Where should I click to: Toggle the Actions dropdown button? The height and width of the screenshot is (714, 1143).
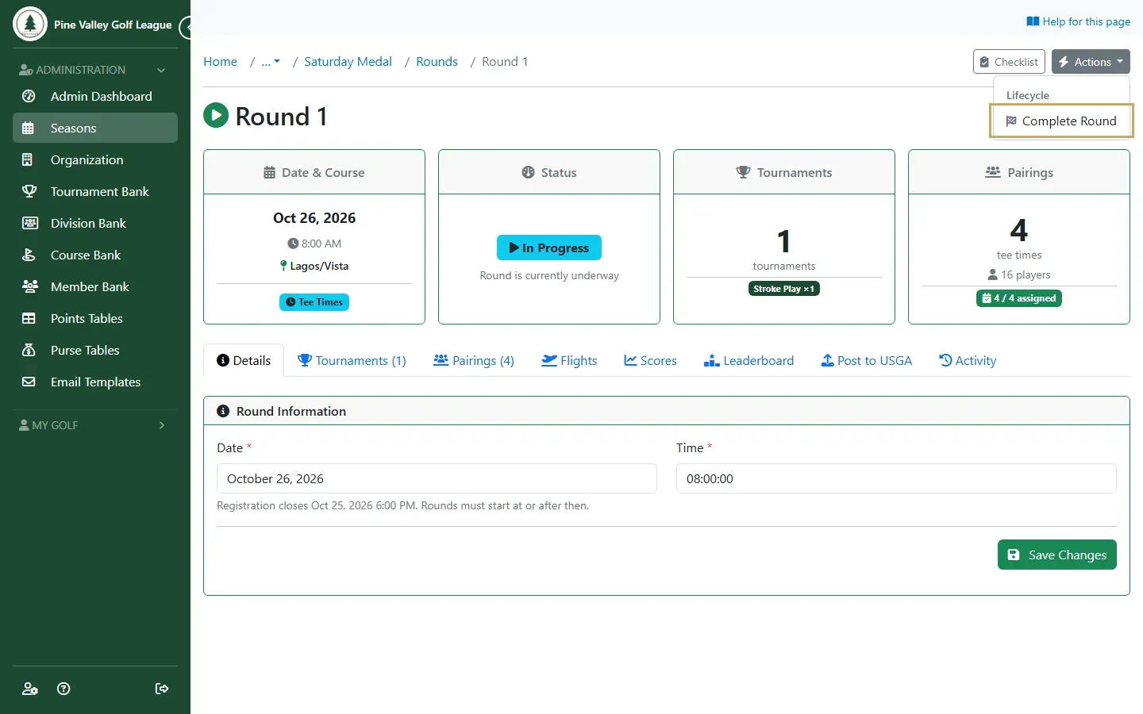[x=1091, y=62]
